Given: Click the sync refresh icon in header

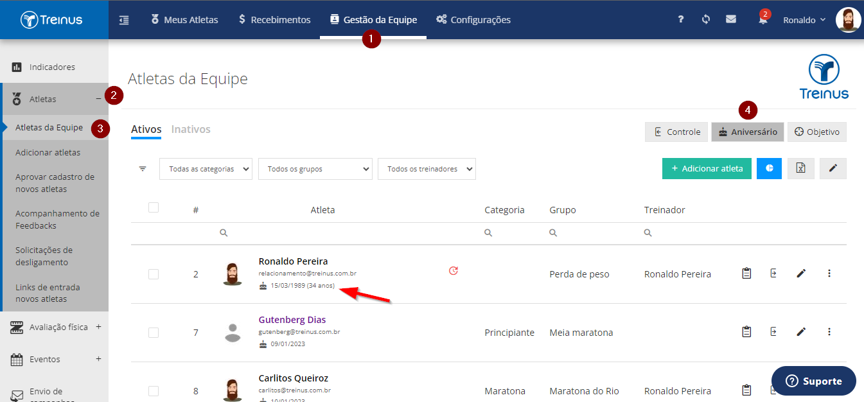Looking at the screenshot, I should pos(705,20).
